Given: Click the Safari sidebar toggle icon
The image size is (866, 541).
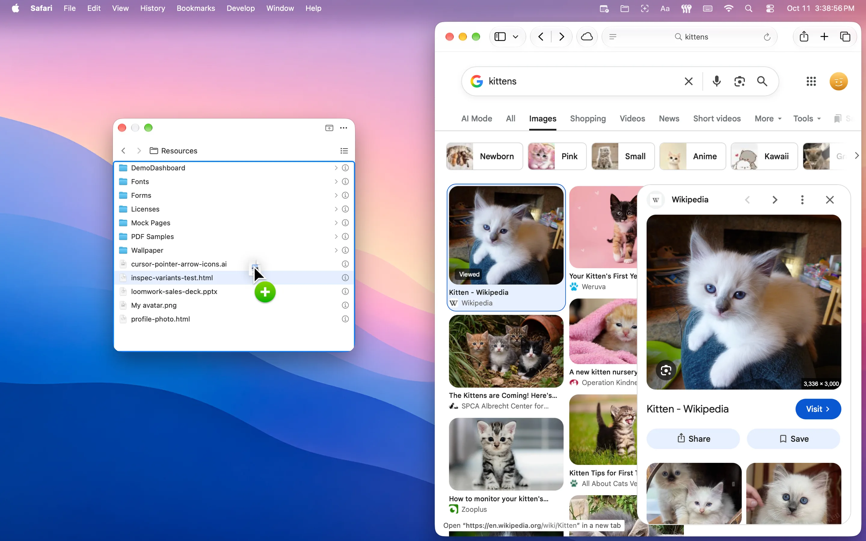Looking at the screenshot, I should click(x=499, y=36).
